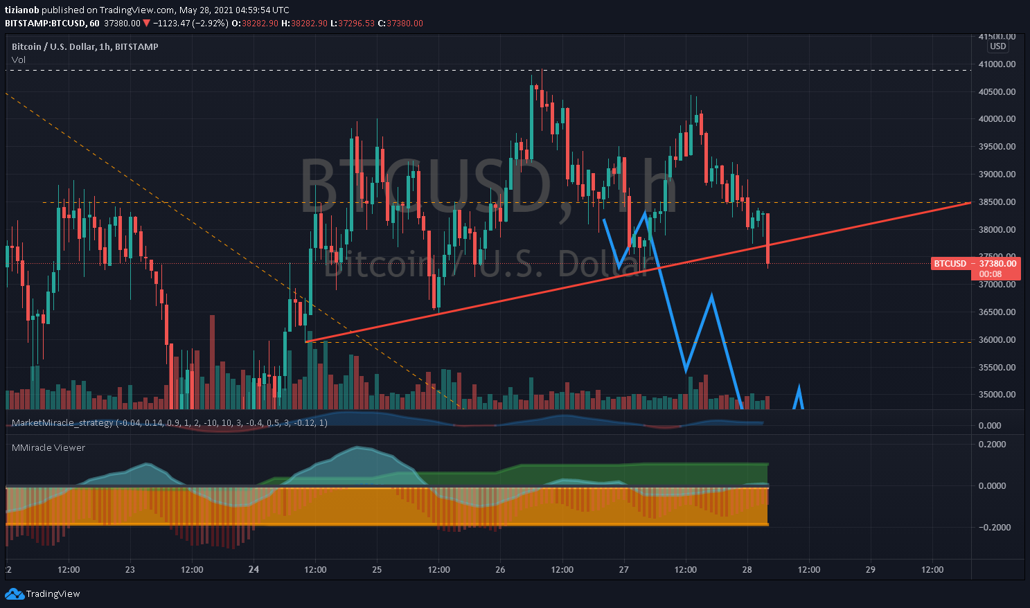Click the 36000.00 price axis label
The width and height of the screenshot is (1030, 608).
(x=996, y=340)
